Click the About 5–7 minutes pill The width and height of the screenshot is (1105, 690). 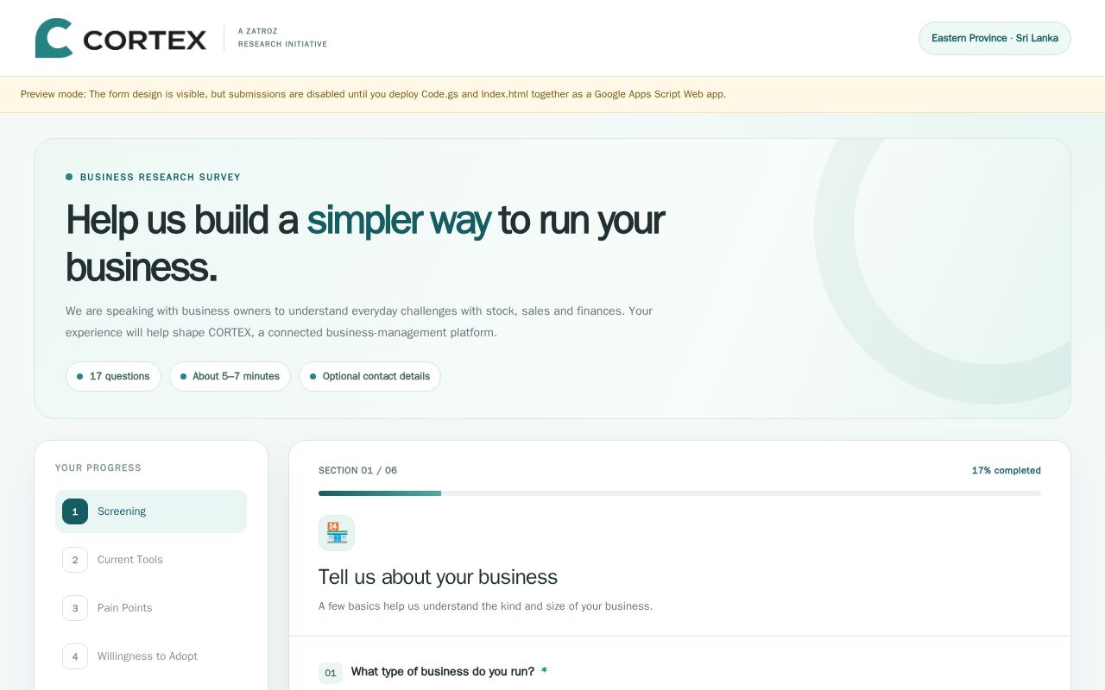click(x=230, y=376)
